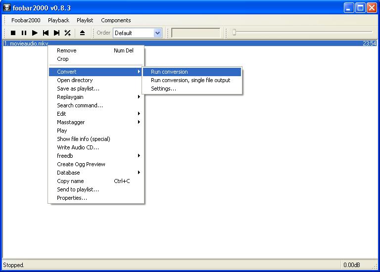380x272 pixels.
Task: Click the seek bar field
Action: point(196,33)
